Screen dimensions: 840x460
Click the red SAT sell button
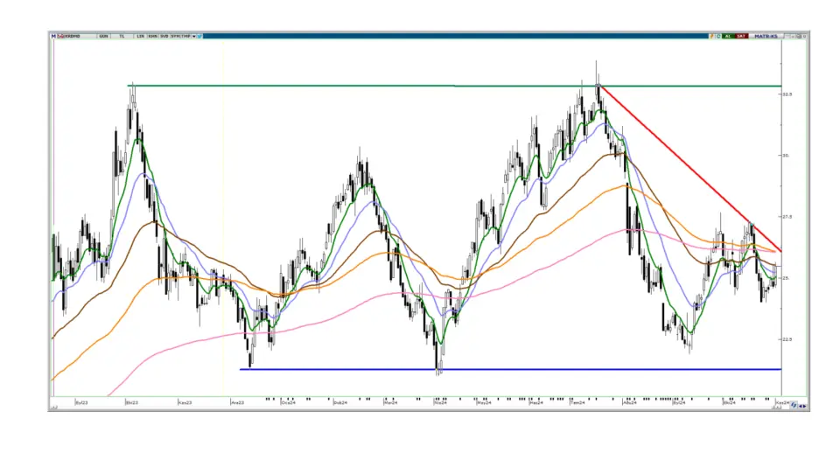click(741, 36)
